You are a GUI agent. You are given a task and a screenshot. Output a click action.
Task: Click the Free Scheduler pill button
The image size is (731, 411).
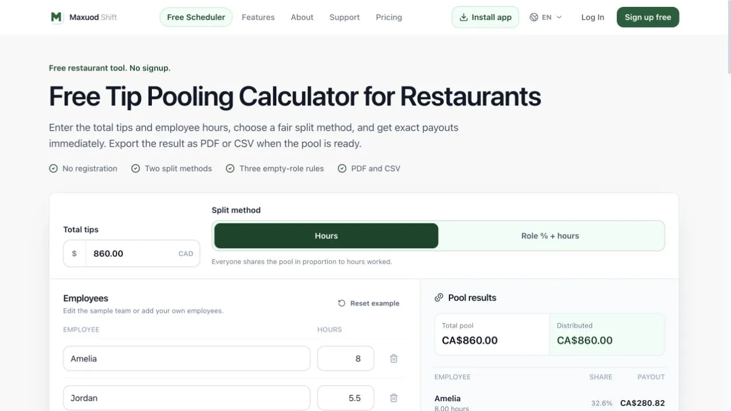[x=196, y=17]
